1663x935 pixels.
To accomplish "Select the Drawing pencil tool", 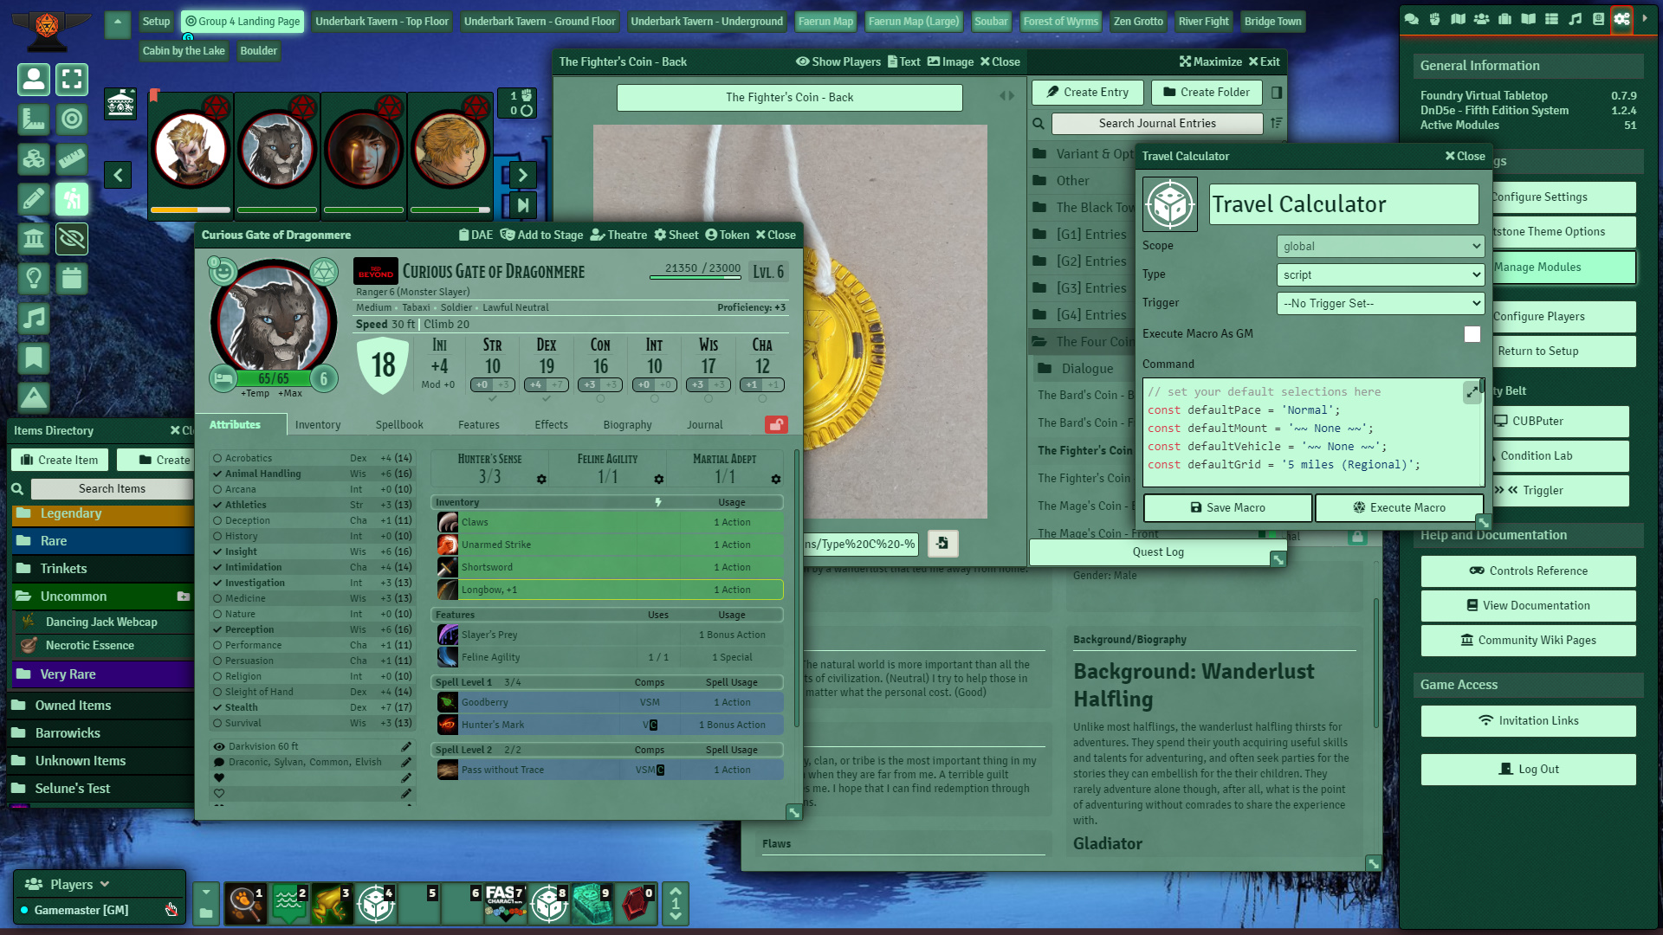I will coord(34,199).
